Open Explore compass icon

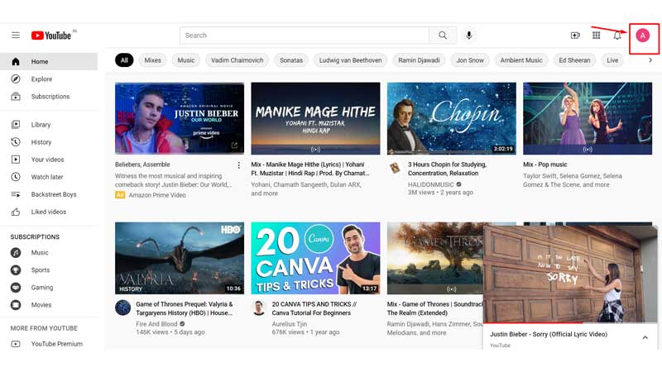click(16, 79)
